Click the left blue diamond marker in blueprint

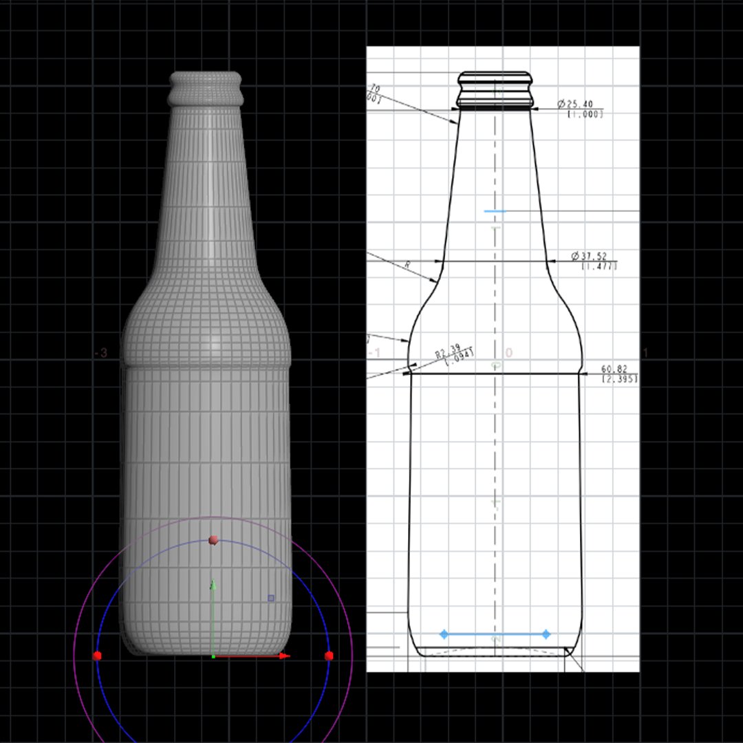click(444, 634)
